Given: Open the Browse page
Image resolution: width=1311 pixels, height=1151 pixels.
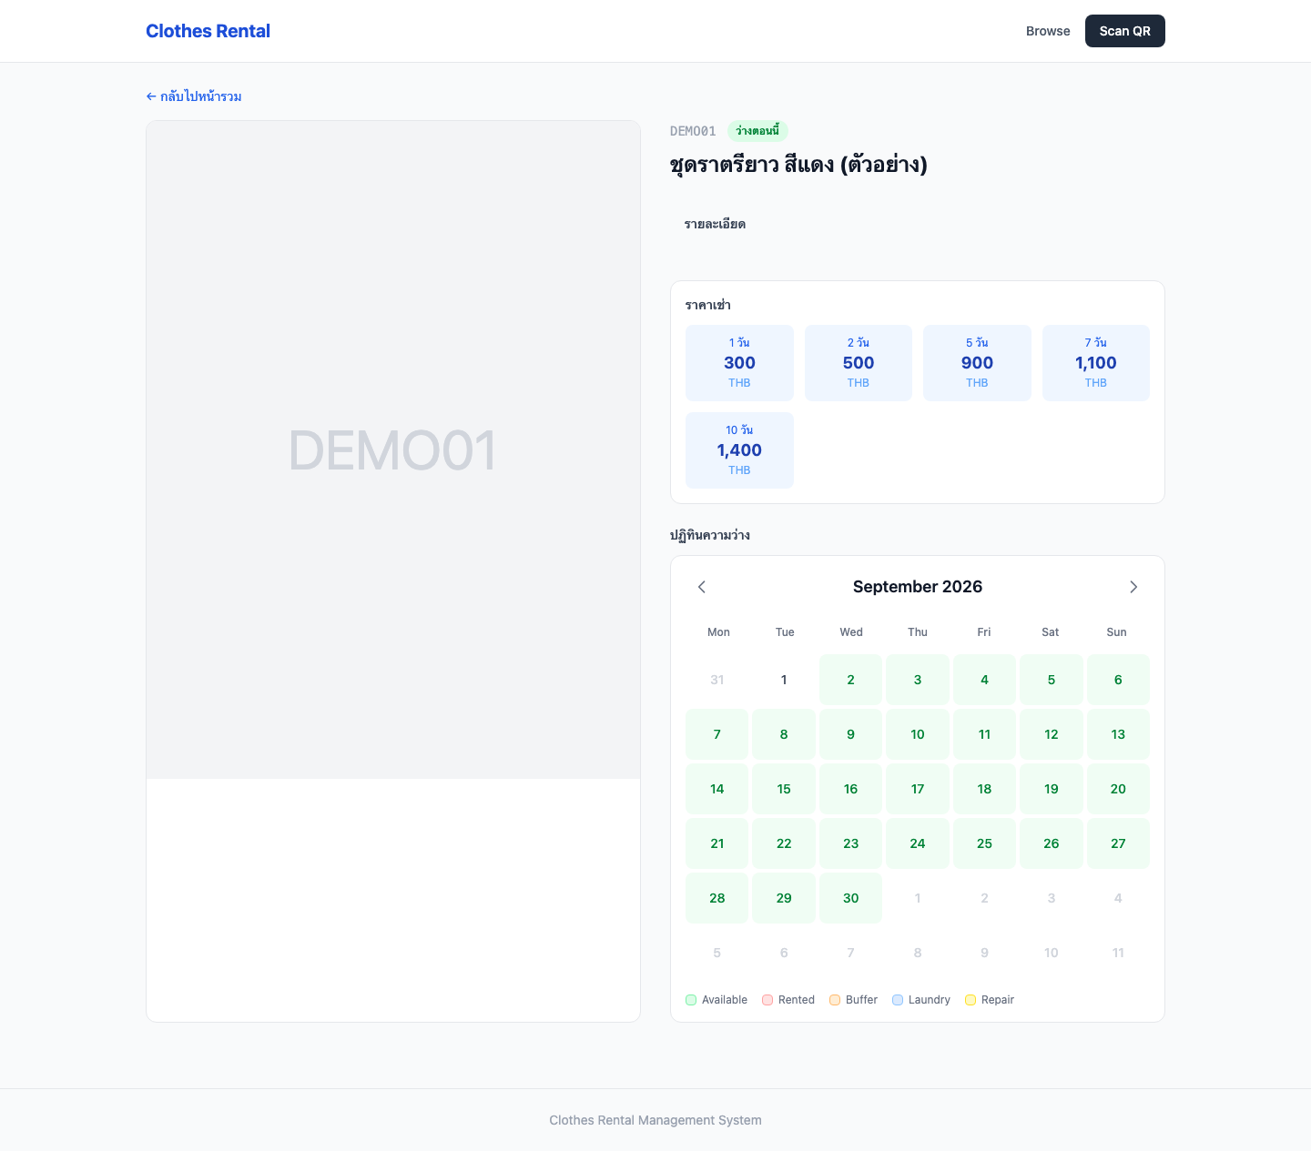Looking at the screenshot, I should tap(1048, 31).
